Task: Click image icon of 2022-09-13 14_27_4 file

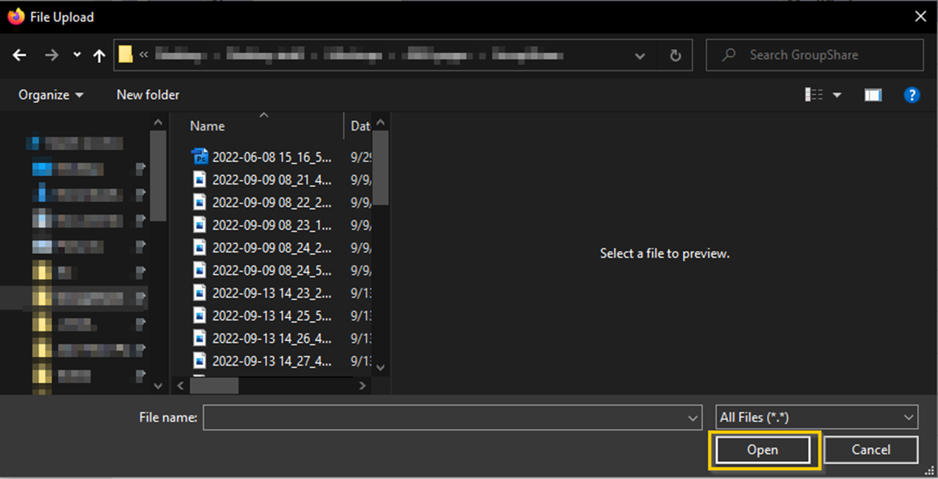Action: [200, 361]
